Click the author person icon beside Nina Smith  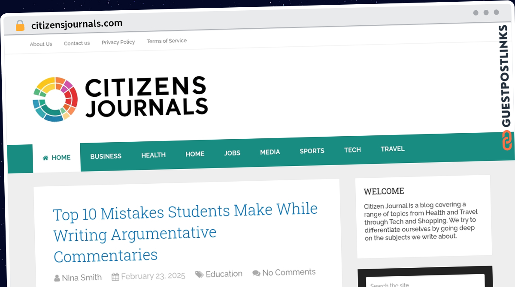tap(57, 278)
